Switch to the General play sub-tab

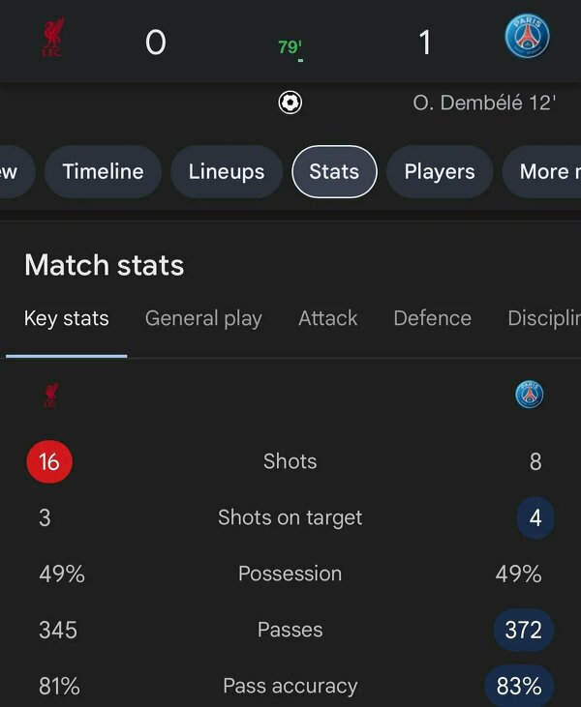coord(203,318)
